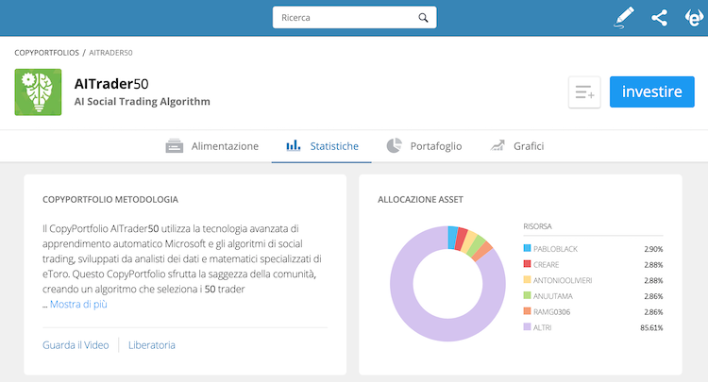Open the share icon in header
Screen dimensions: 708x382
[659, 18]
